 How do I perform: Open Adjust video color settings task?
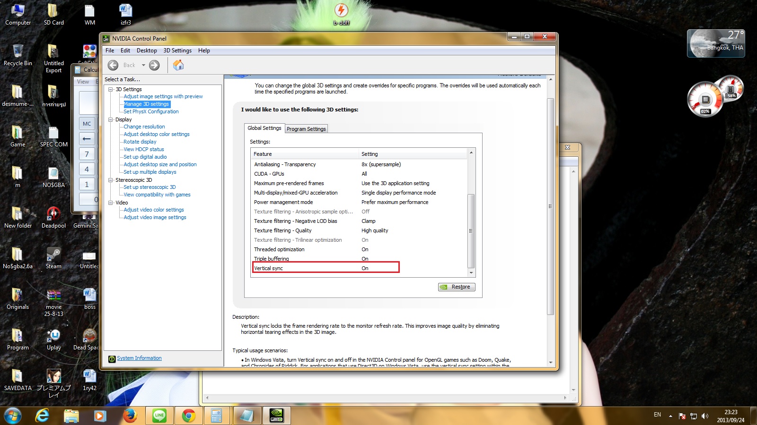click(154, 210)
